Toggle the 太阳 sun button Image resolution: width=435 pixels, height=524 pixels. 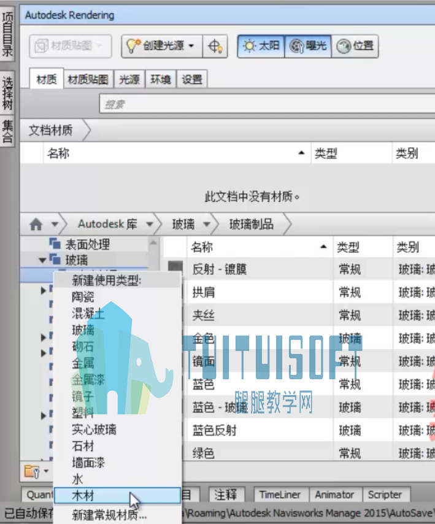261,46
